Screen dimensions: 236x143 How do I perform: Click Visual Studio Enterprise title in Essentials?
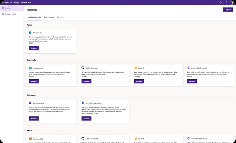[x=199, y=68]
